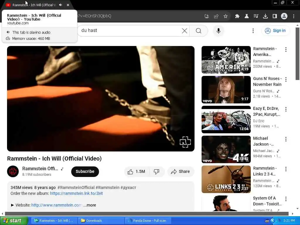Start voice search with microphone icon
The height and width of the screenshot is (225, 300).
click(x=218, y=30)
